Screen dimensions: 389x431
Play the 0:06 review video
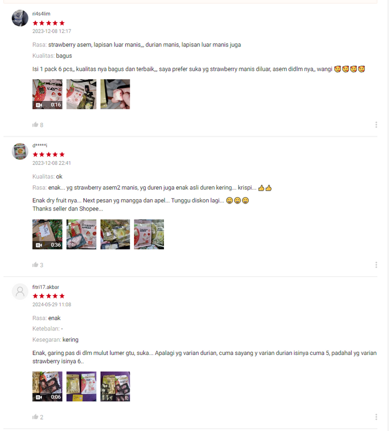(x=47, y=387)
